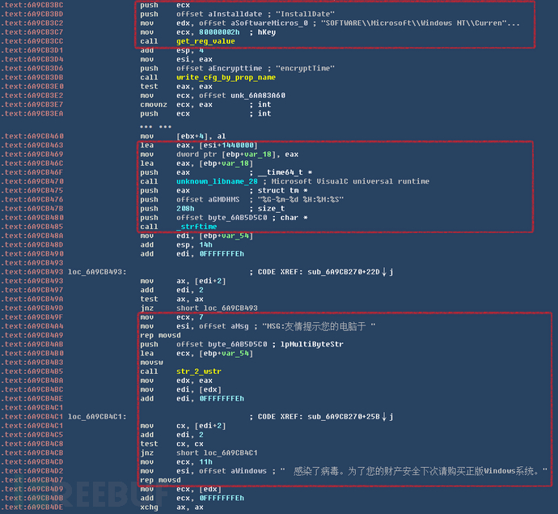Click the unk_6AA83A60 data reference
The image size is (558, 514).
258,96
